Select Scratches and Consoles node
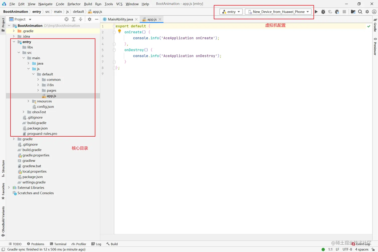 (x=35, y=193)
